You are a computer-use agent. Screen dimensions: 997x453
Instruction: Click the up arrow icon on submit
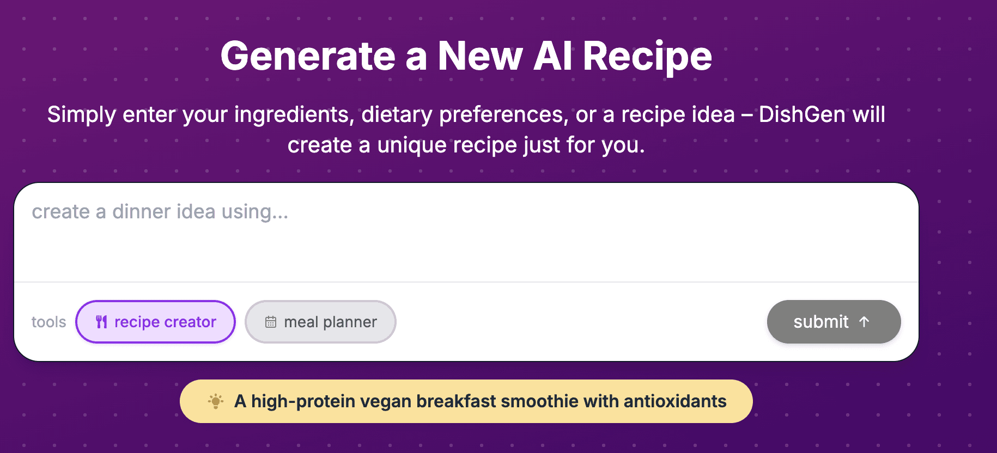point(864,321)
